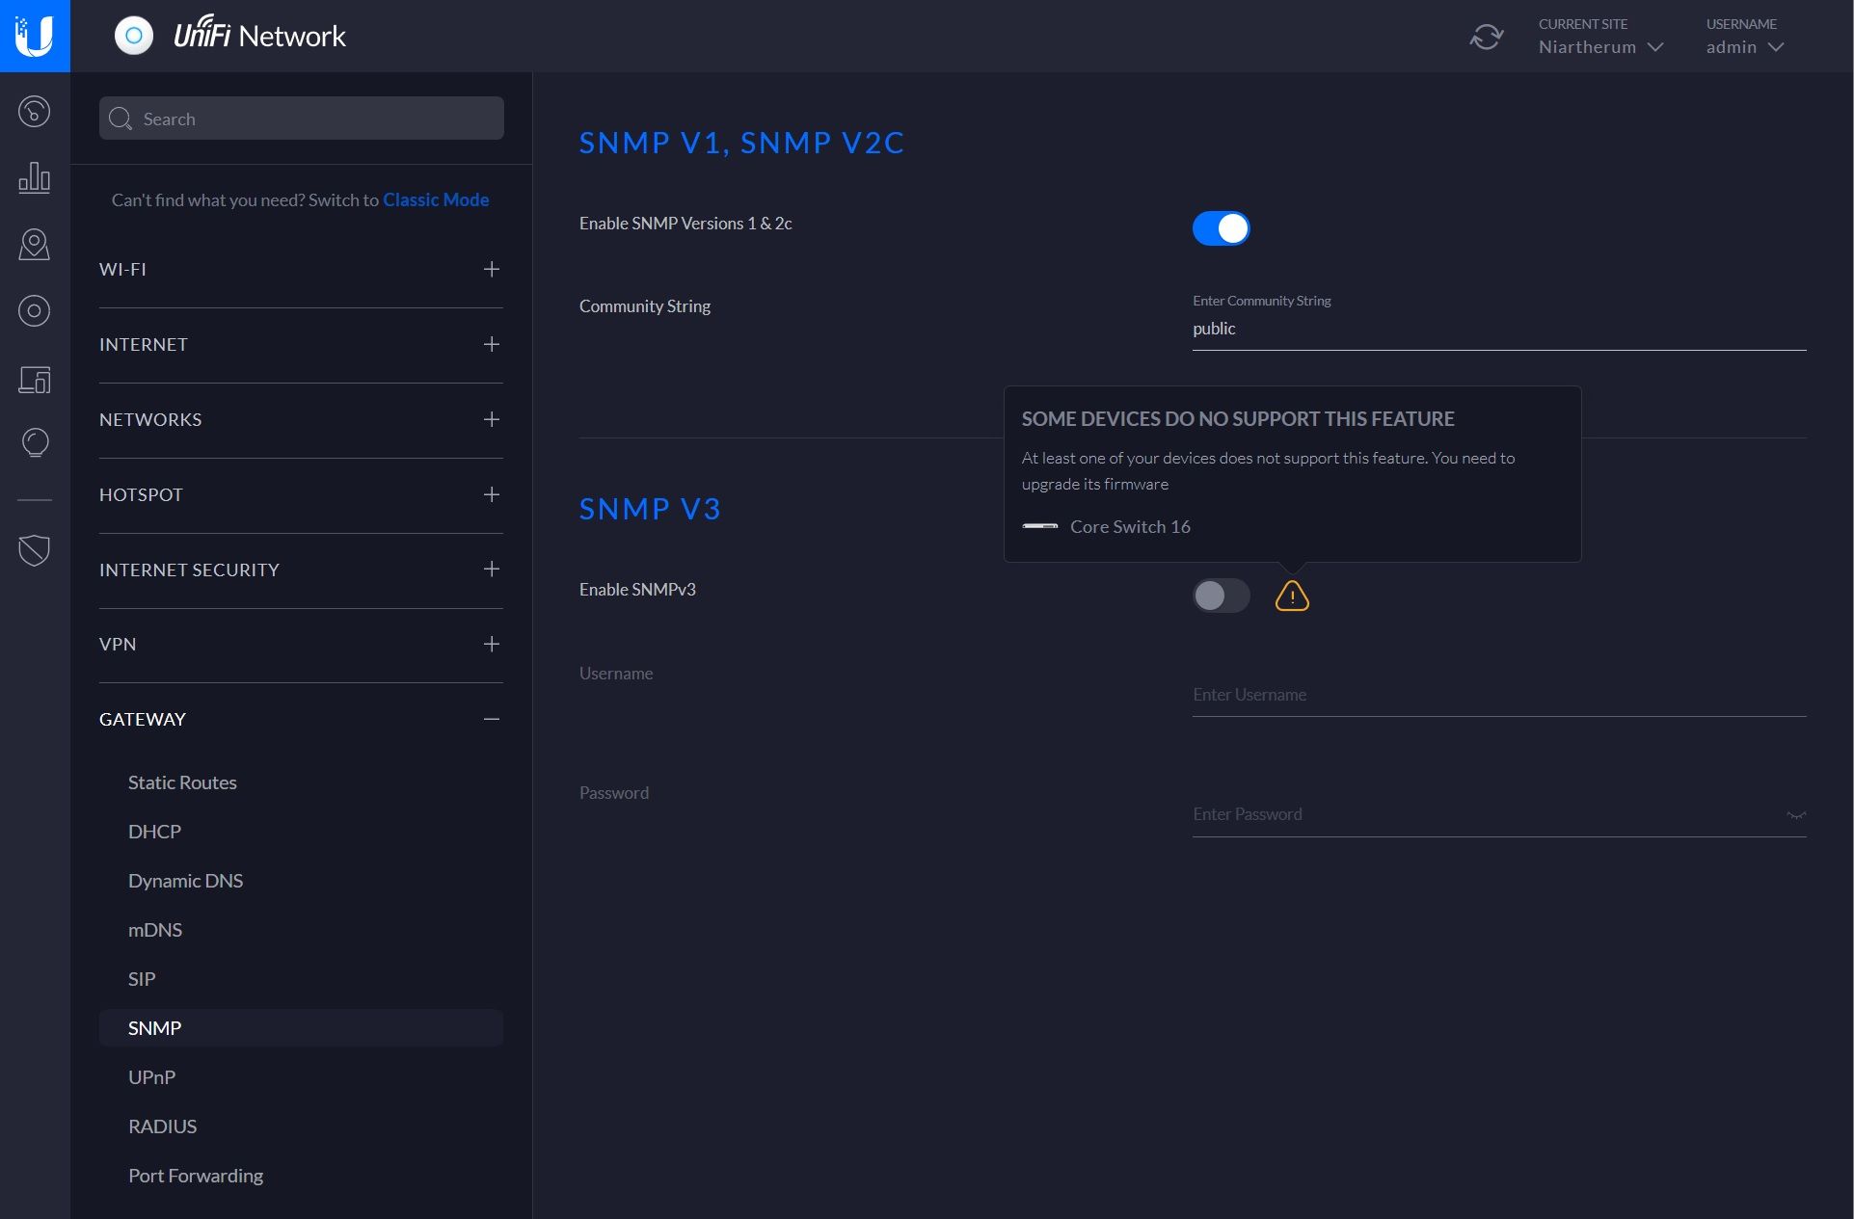Expand the INTERNET settings section
1854x1219 pixels.
pos(492,343)
